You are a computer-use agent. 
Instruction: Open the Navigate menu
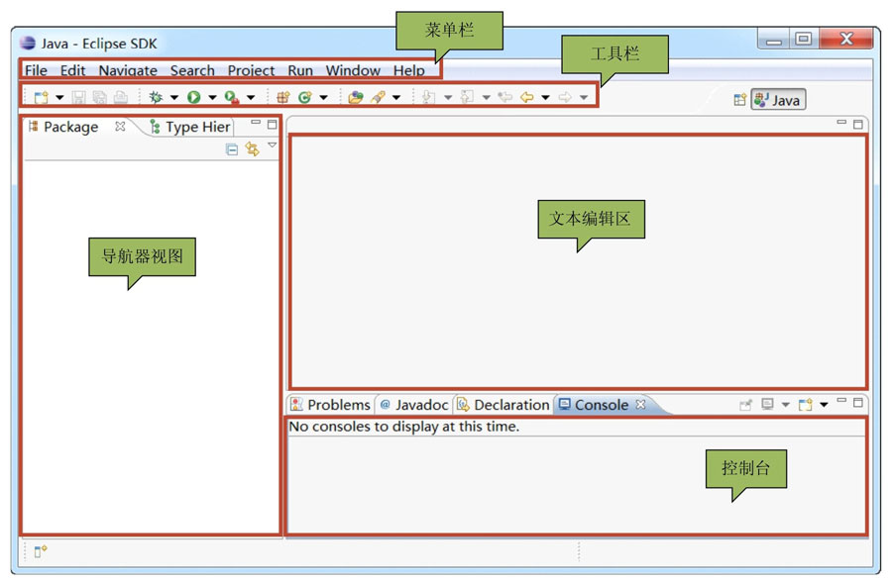pos(128,70)
